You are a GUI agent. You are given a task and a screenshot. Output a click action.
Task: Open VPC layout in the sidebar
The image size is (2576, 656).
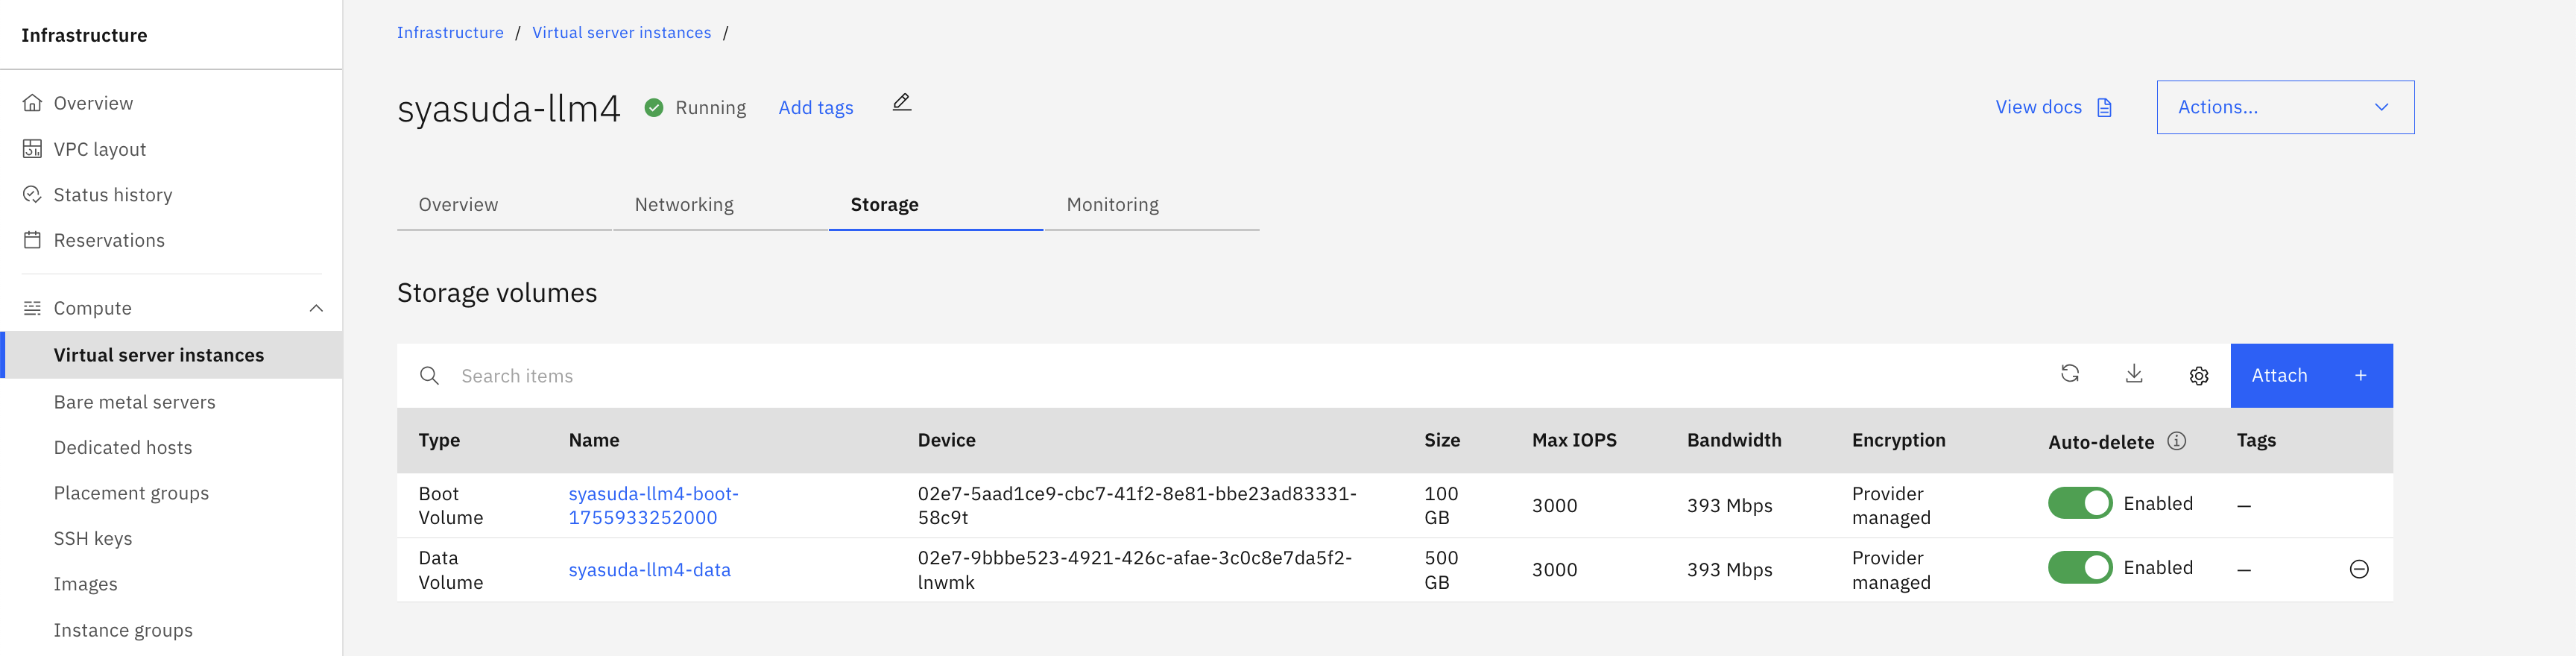pyautogui.click(x=99, y=150)
